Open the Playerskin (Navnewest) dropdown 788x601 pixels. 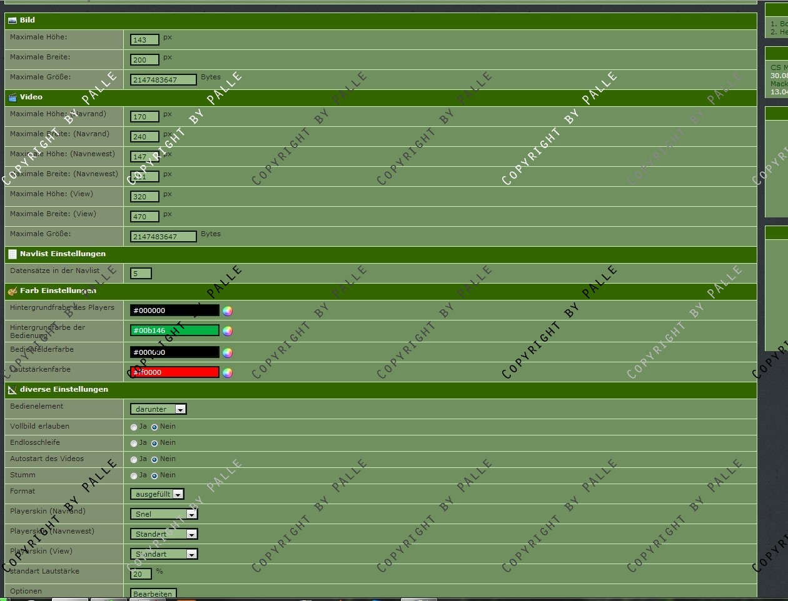164,534
